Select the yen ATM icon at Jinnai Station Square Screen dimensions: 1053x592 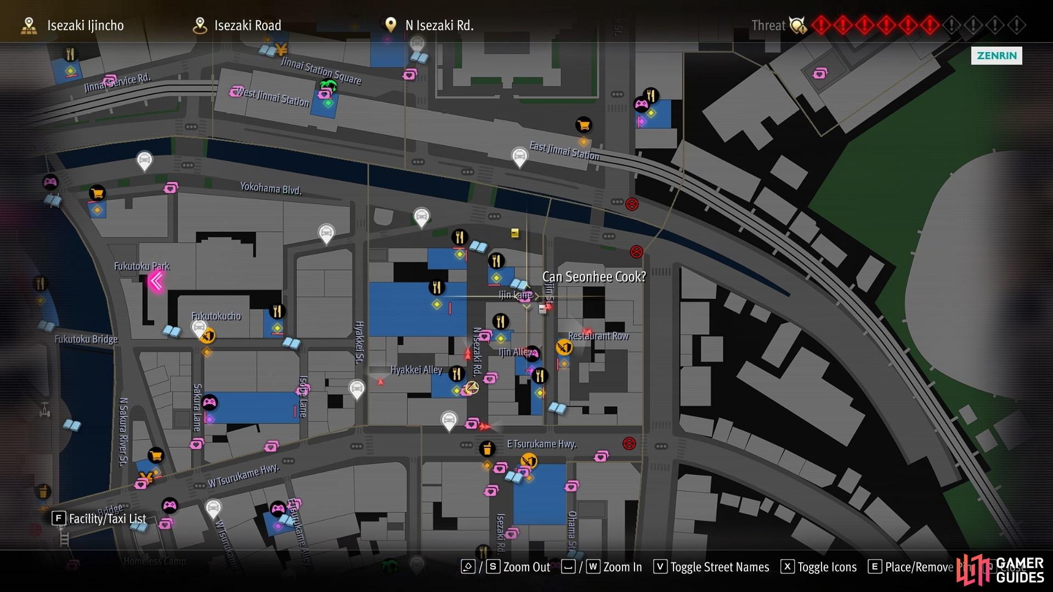click(281, 50)
